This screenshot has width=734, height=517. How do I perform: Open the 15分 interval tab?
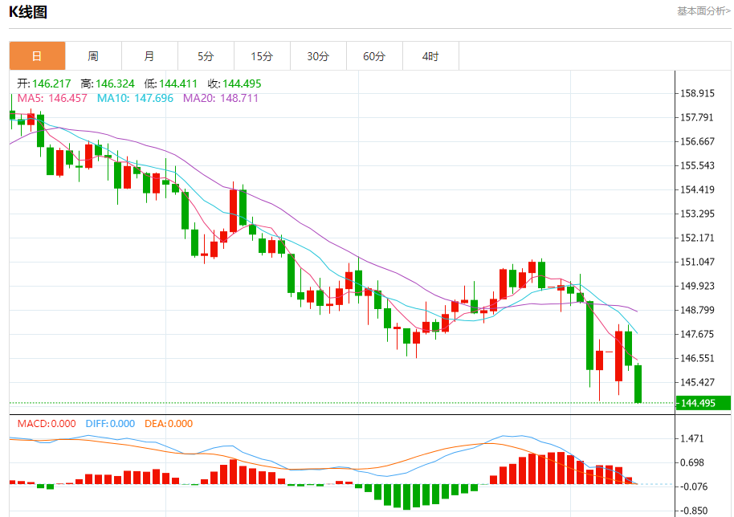click(262, 56)
